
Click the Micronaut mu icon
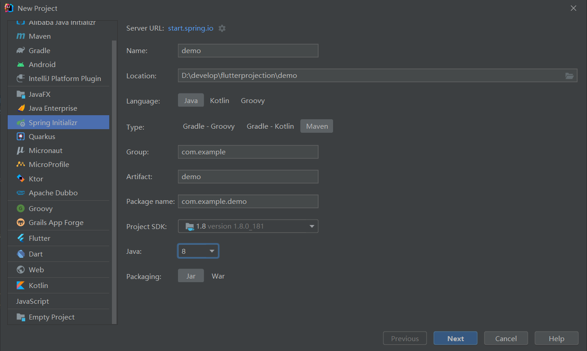(x=21, y=150)
